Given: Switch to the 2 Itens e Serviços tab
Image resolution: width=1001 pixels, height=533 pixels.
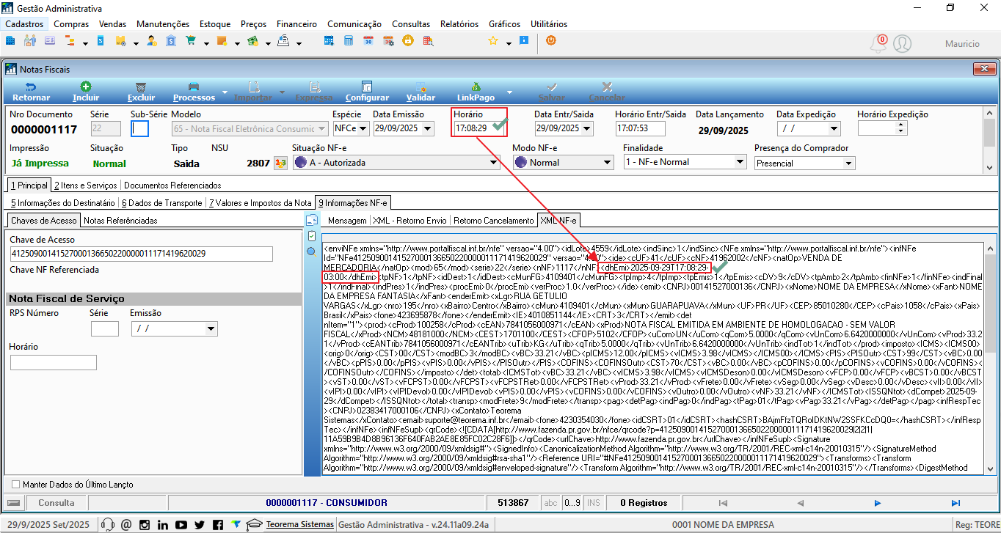Looking at the screenshot, I should coord(86,185).
